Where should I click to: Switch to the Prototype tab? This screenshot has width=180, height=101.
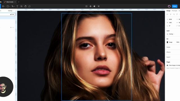(x=174, y=11)
